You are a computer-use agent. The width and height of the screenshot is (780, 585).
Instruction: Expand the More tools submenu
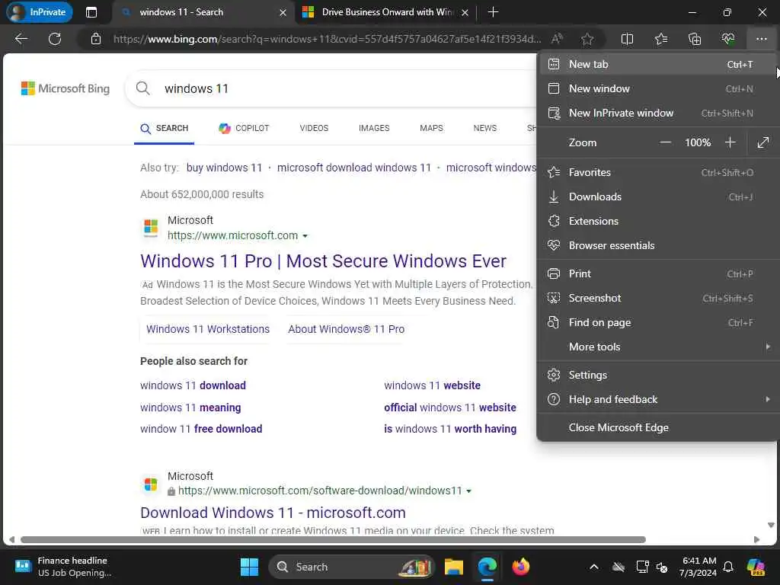click(x=657, y=347)
